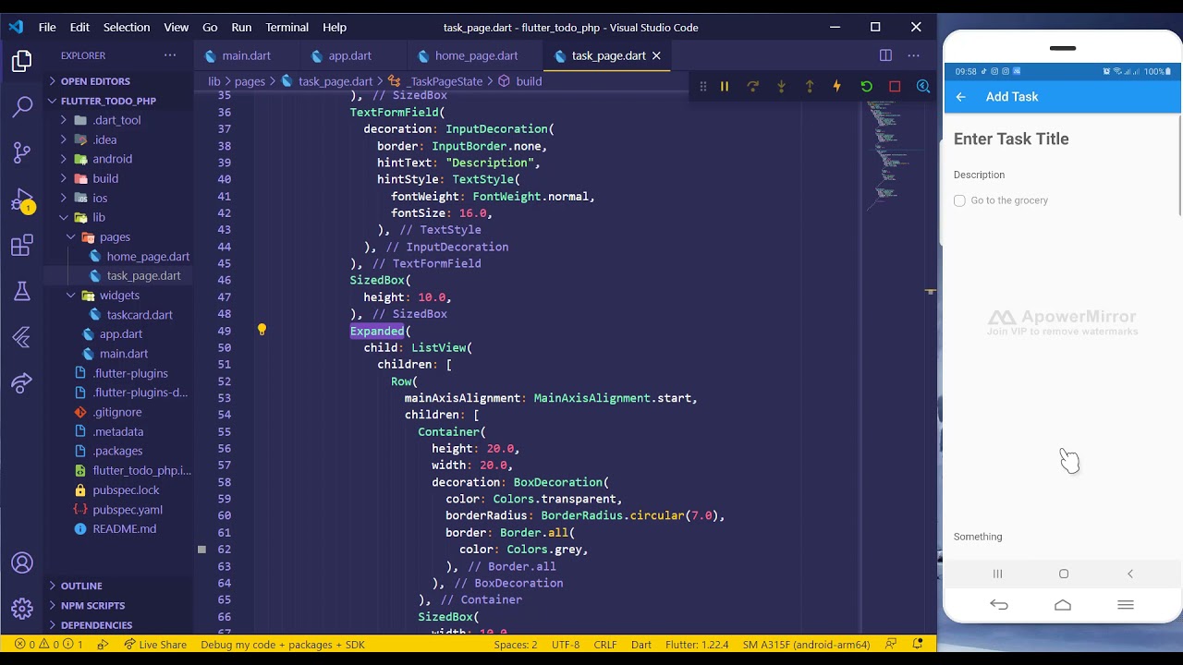Open the Accounts icon in activity bar
Screen dimensions: 1183x665
coord(22,562)
